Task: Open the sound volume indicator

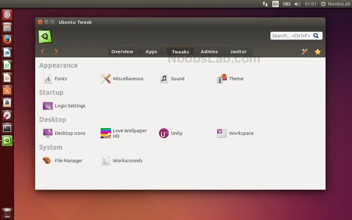Action: (297, 4)
